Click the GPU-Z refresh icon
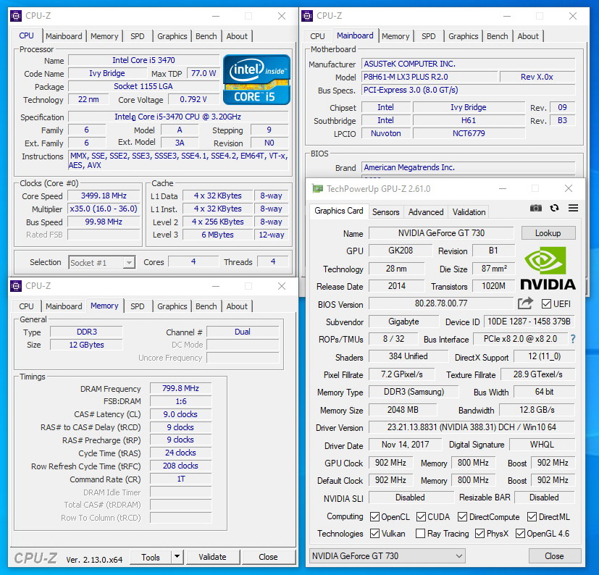This screenshot has height=575, width=599. pos(554,209)
